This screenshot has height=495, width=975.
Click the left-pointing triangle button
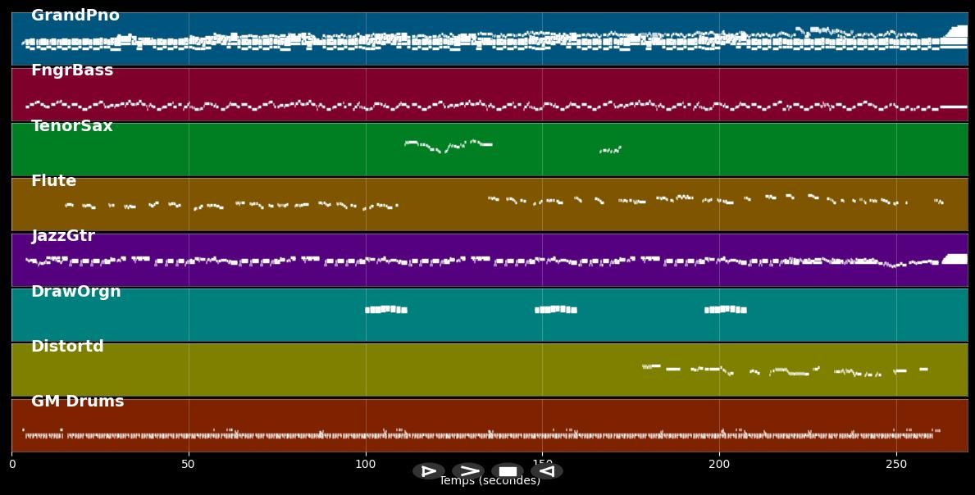(547, 471)
